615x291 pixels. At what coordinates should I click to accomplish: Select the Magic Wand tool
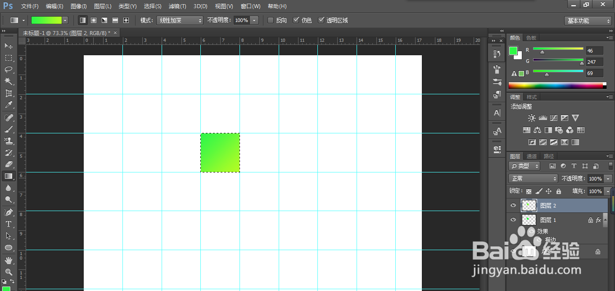[9, 81]
